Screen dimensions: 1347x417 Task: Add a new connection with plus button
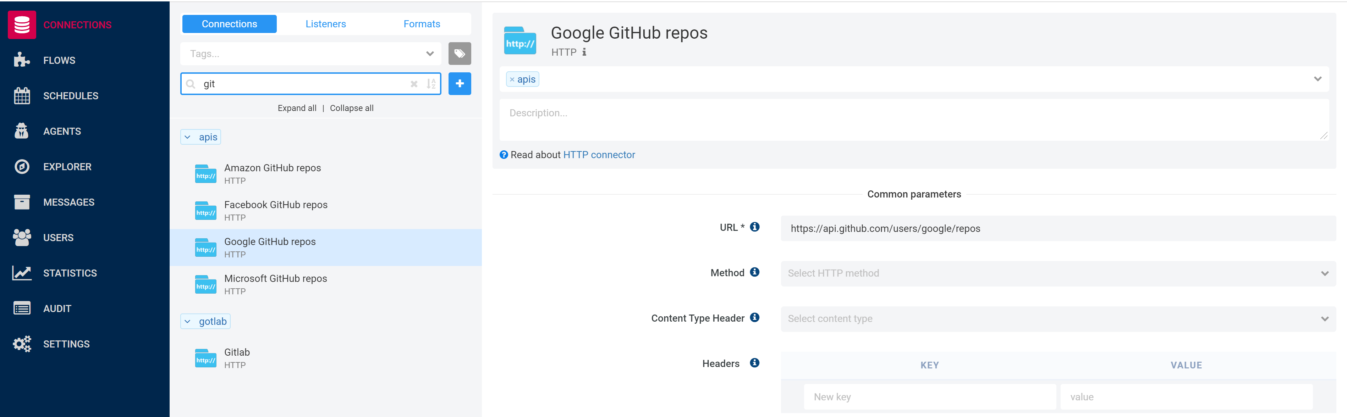(x=460, y=84)
